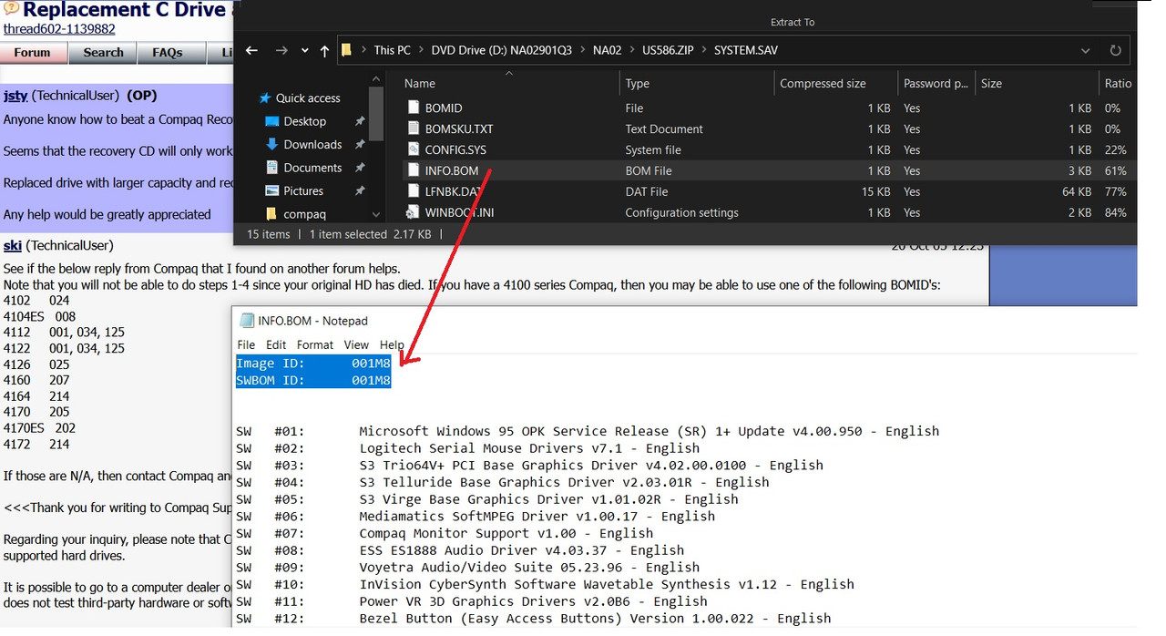Open the thread602-1139882 link
Image resolution: width=1166 pixels, height=636 pixels.
(59, 29)
